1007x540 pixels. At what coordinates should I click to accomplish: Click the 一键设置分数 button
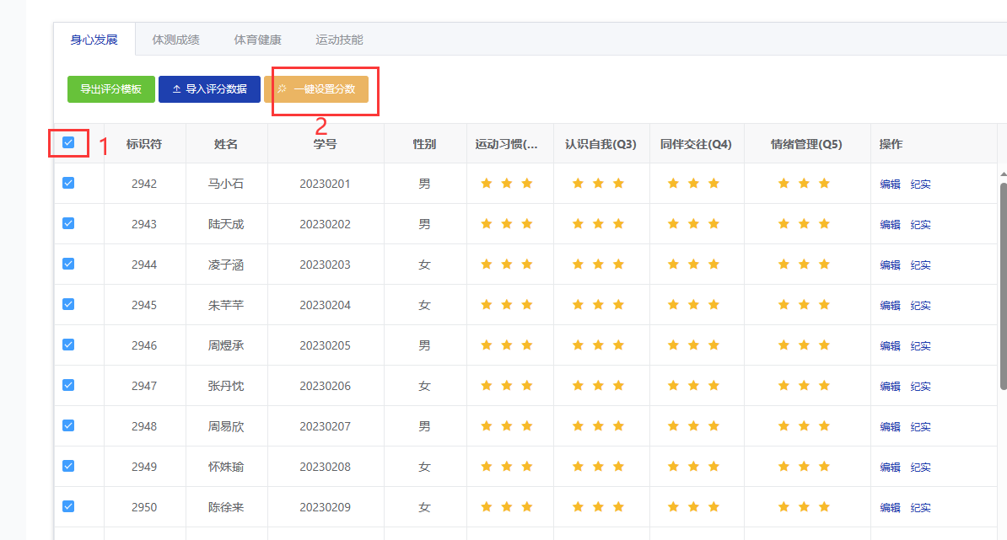316,89
